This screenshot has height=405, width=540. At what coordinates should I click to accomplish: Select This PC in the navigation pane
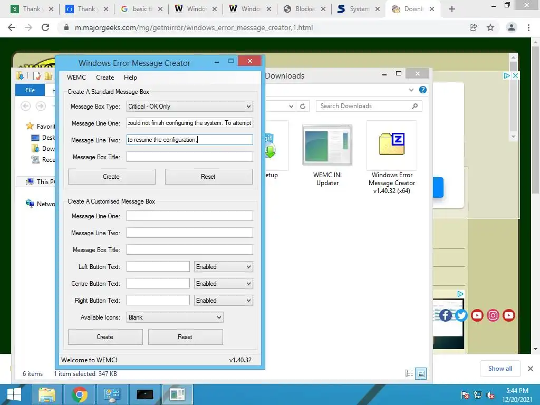pyautogui.click(x=41, y=181)
